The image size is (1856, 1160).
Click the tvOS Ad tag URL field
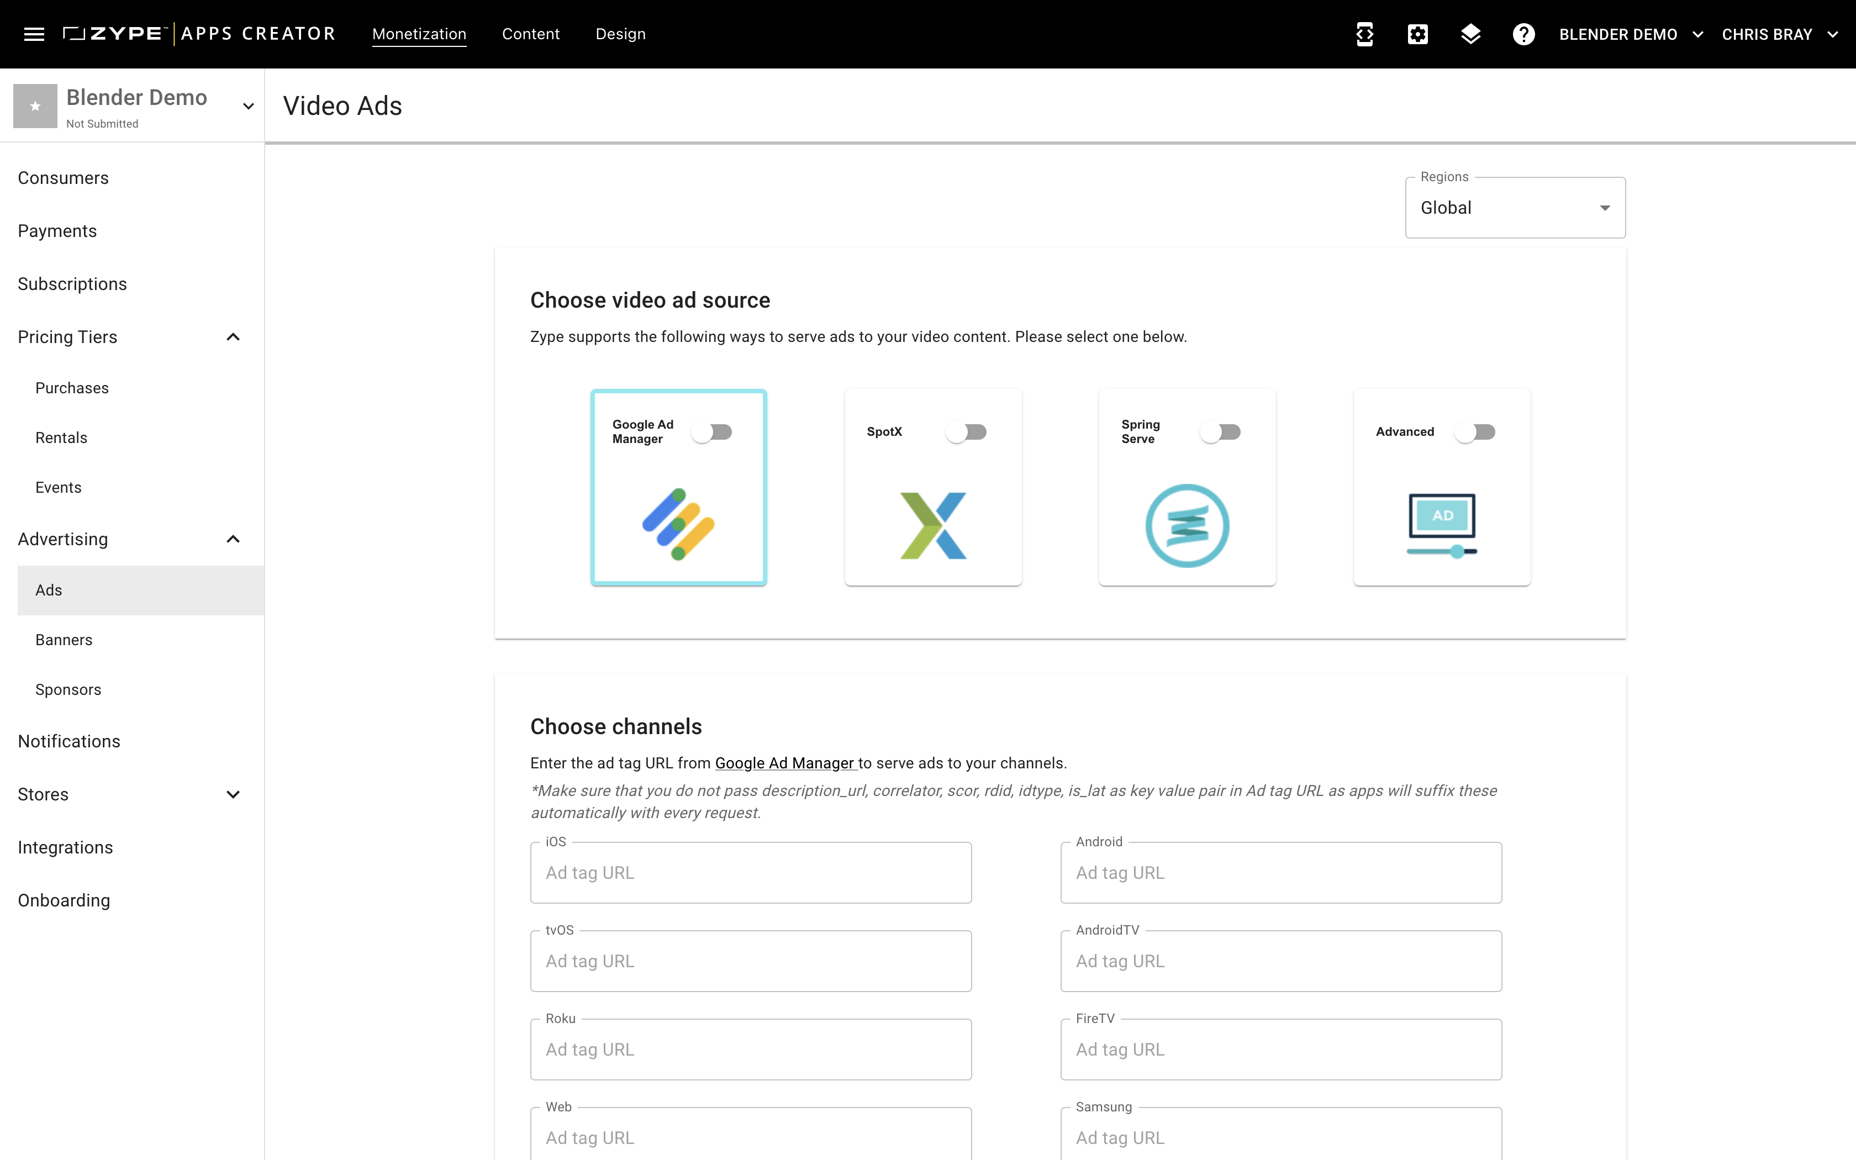750,961
